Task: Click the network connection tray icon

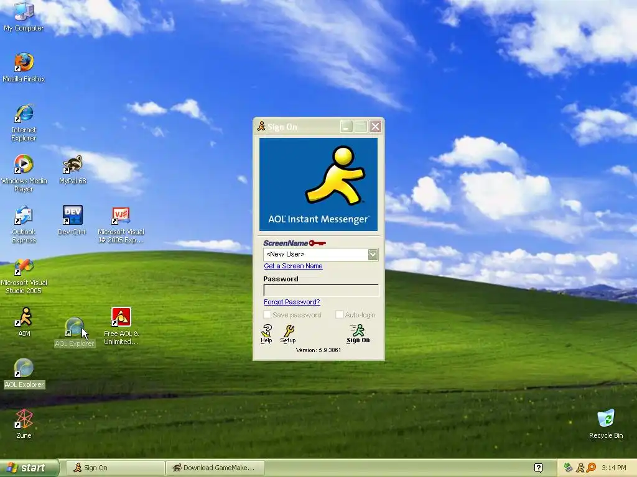Action: coord(568,468)
